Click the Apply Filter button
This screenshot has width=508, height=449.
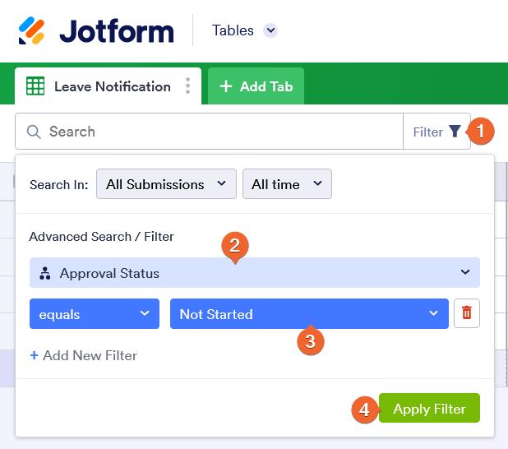[x=429, y=409]
